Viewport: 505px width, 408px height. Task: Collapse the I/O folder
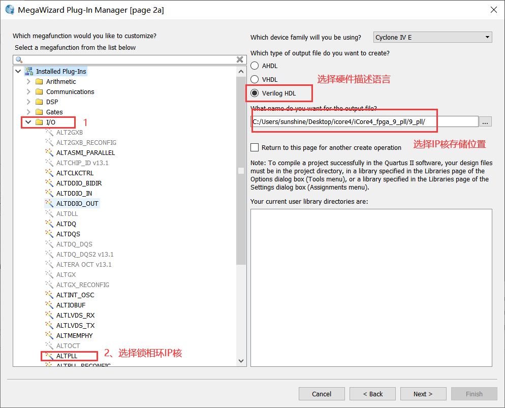tap(28, 122)
